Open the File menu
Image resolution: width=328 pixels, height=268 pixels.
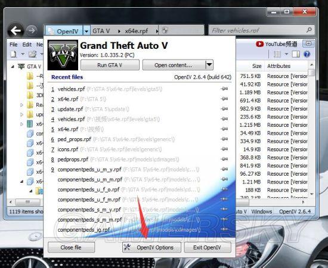coord(14,45)
